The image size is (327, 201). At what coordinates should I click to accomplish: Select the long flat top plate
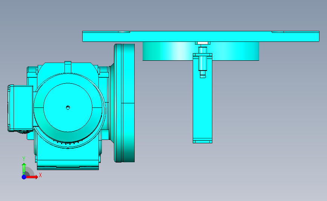201,37
